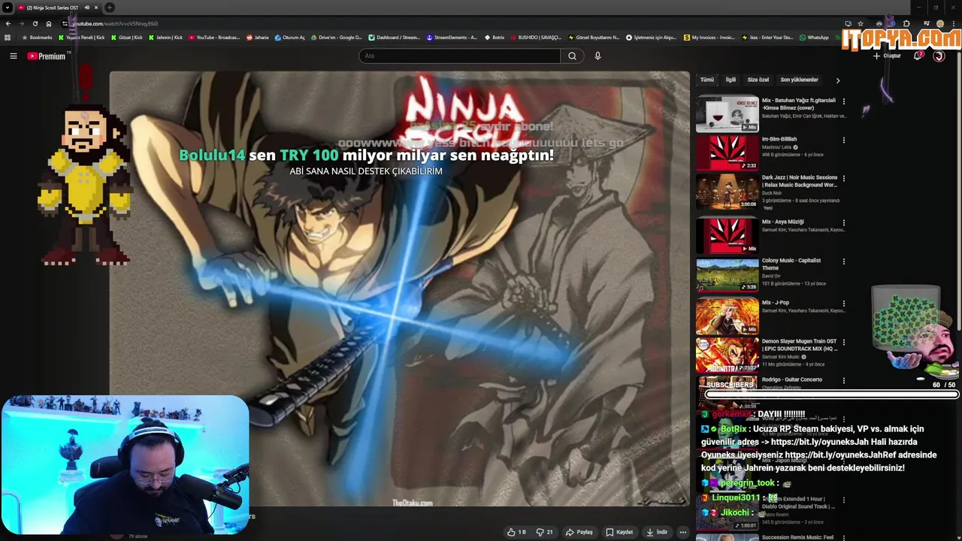This screenshot has height=541, width=962.
Task: Select the İlgili filter chip
Action: tap(731, 80)
